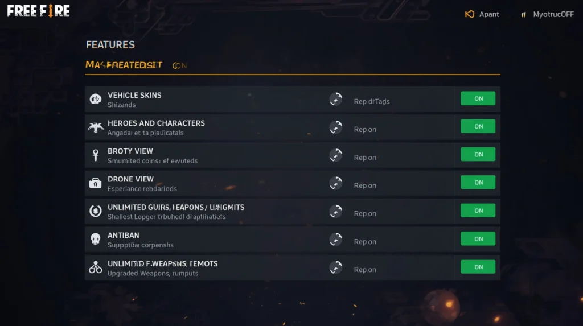The width and height of the screenshot is (583, 326).
Task: Click the Heroes and Characters row icon
Action: pyautogui.click(x=96, y=127)
